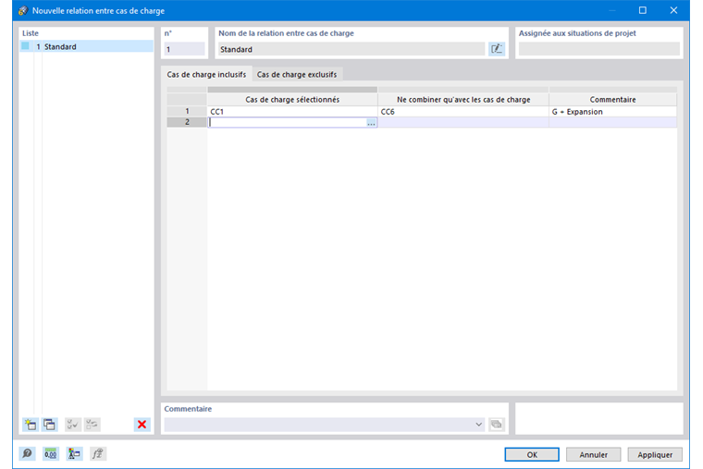Click the blue color swatch beside Standard
The width and height of the screenshot is (703, 469).
(26, 45)
